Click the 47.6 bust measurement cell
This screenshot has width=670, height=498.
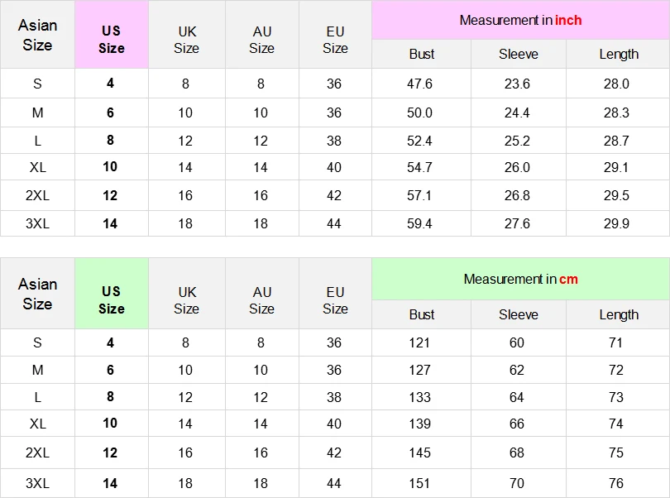pyautogui.click(x=420, y=84)
